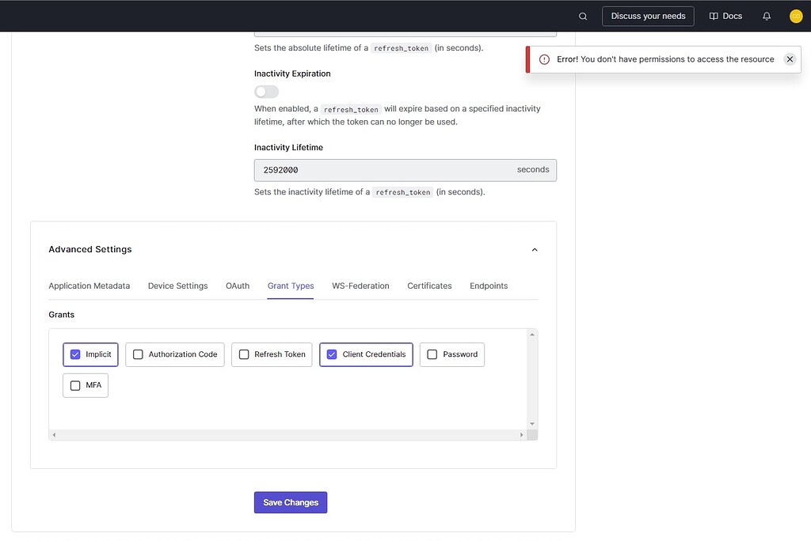Viewport: 811px width, 541px height.
Task: Enable the Authorization Code grant
Action: pos(138,354)
